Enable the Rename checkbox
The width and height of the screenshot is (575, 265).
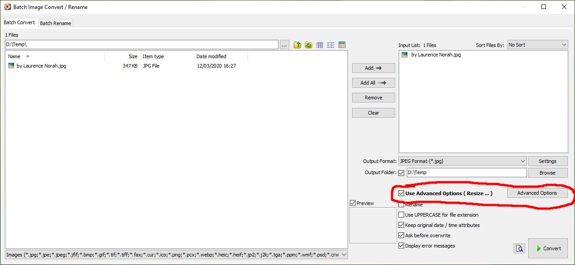tap(401, 205)
